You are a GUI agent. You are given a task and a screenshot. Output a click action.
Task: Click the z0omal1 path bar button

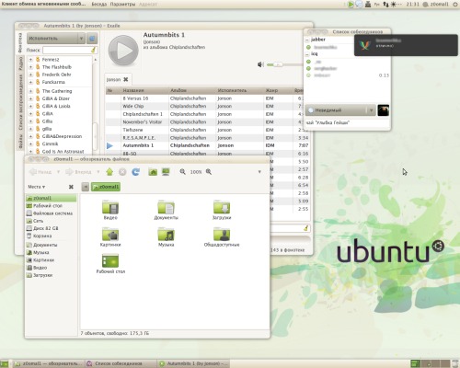(x=106, y=187)
